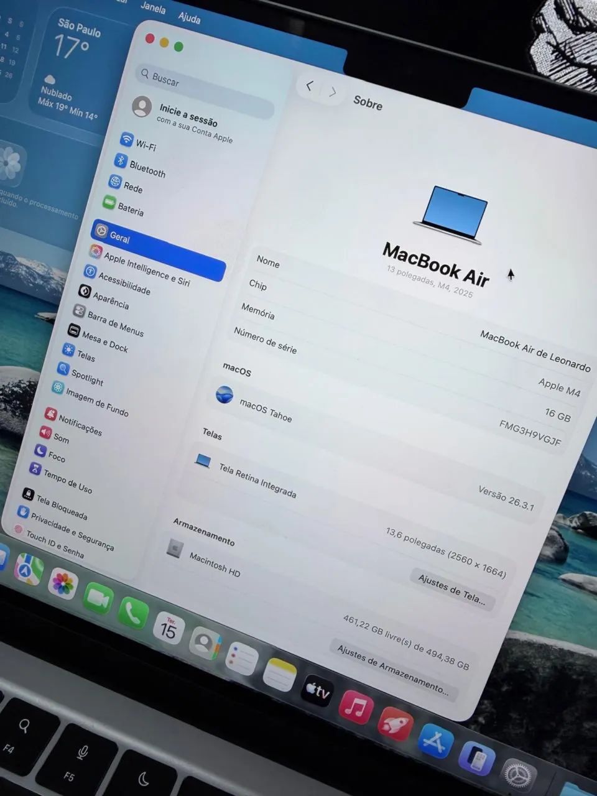Image resolution: width=597 pixels, height=796 pixels.
Task: Open the Phone app in the Dock
Action: 133,614
